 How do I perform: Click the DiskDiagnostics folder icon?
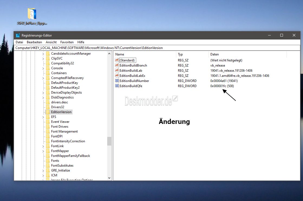48,97
